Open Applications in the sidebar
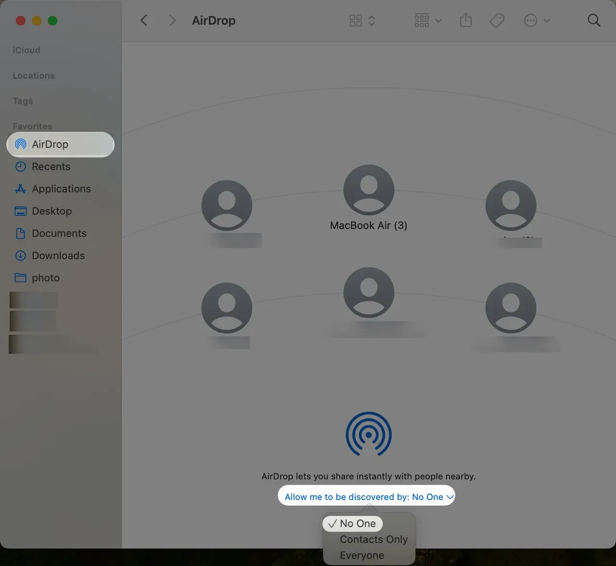The height and width of the screenshot is (566, 616). pyautogui.click(x=61, y=189)
